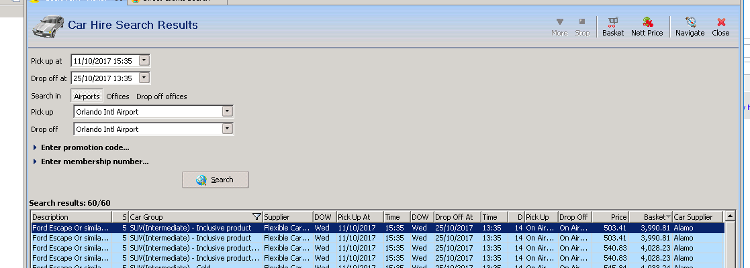The width and height of the screenshot is (750, 268).
Task: Open the Pick up location dropdown arrow
Action: [x=228, y=112]
